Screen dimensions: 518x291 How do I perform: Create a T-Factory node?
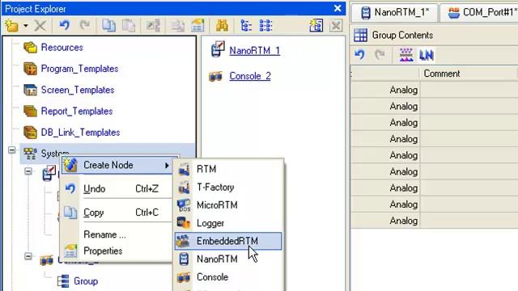(228, 187)
